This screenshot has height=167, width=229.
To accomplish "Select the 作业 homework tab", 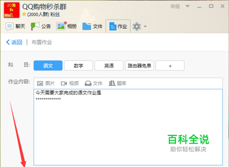I will pyautogui.click(x=118, y=27).
